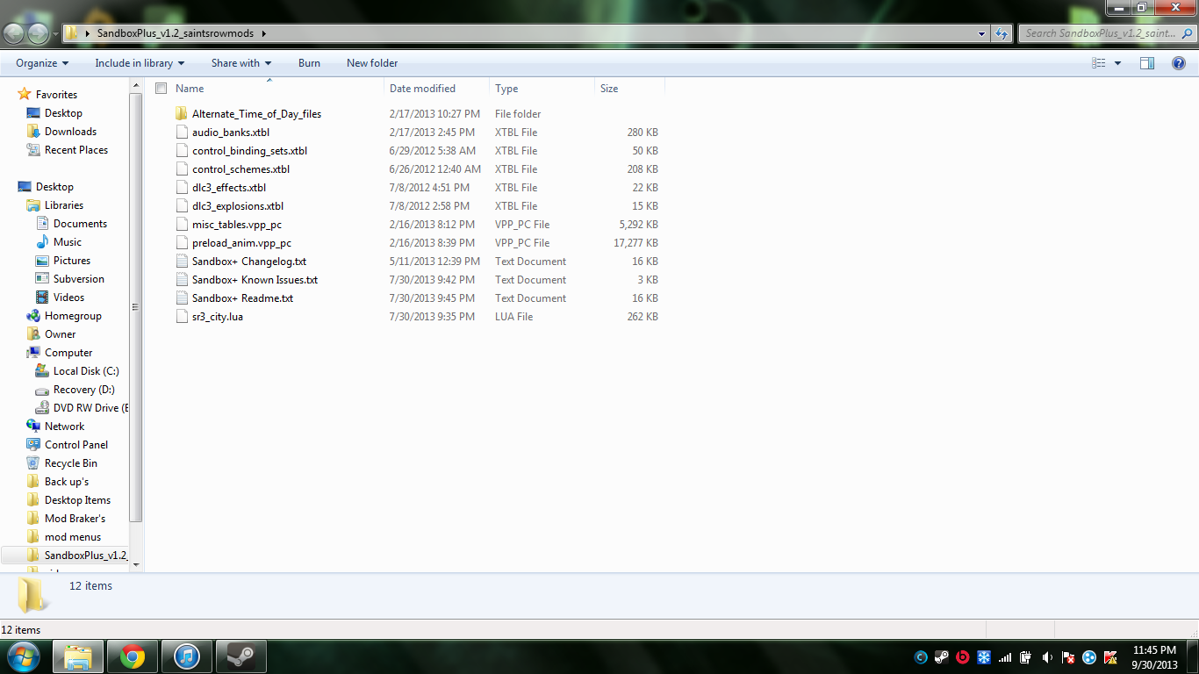Open Steam from taskbar

click(241, 656)
